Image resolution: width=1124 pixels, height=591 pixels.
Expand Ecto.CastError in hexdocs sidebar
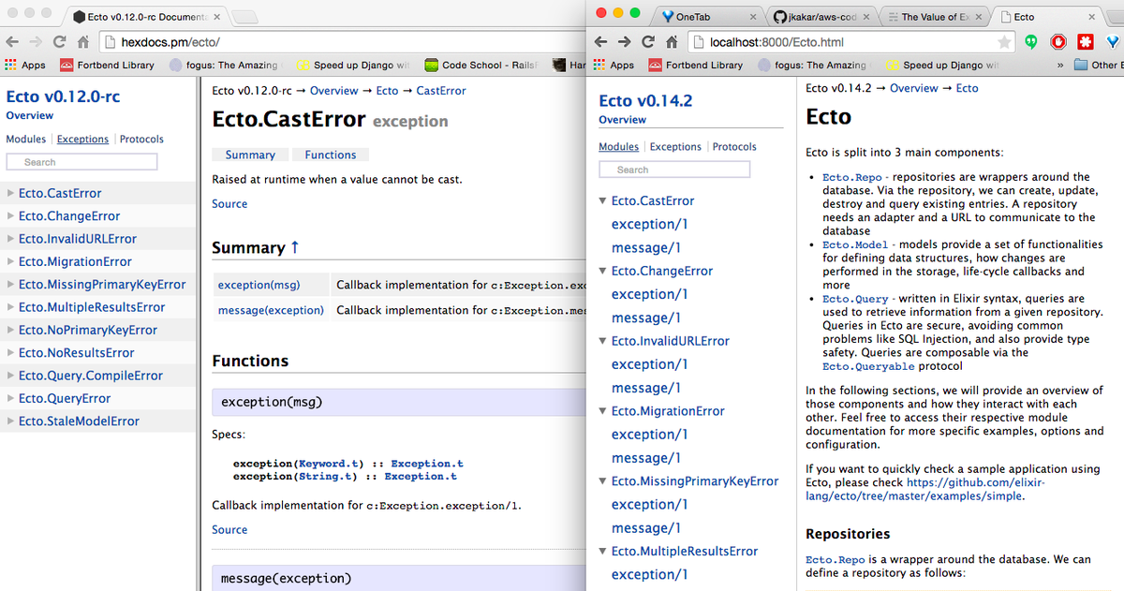(10, 193)
